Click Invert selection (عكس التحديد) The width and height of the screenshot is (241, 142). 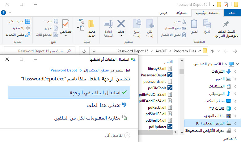[18, 35]
